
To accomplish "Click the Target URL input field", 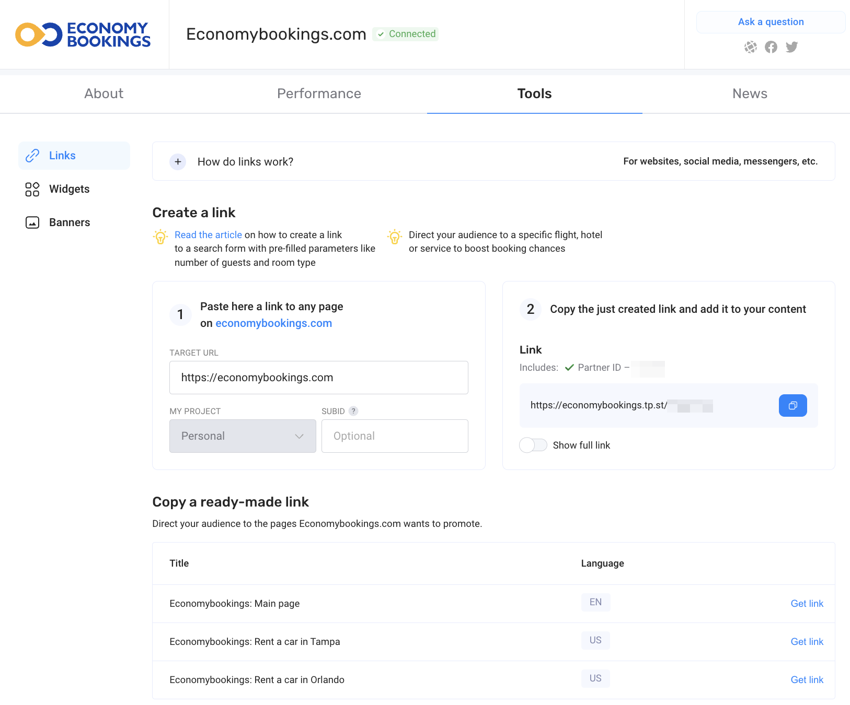I will click(x=319, y=378).
